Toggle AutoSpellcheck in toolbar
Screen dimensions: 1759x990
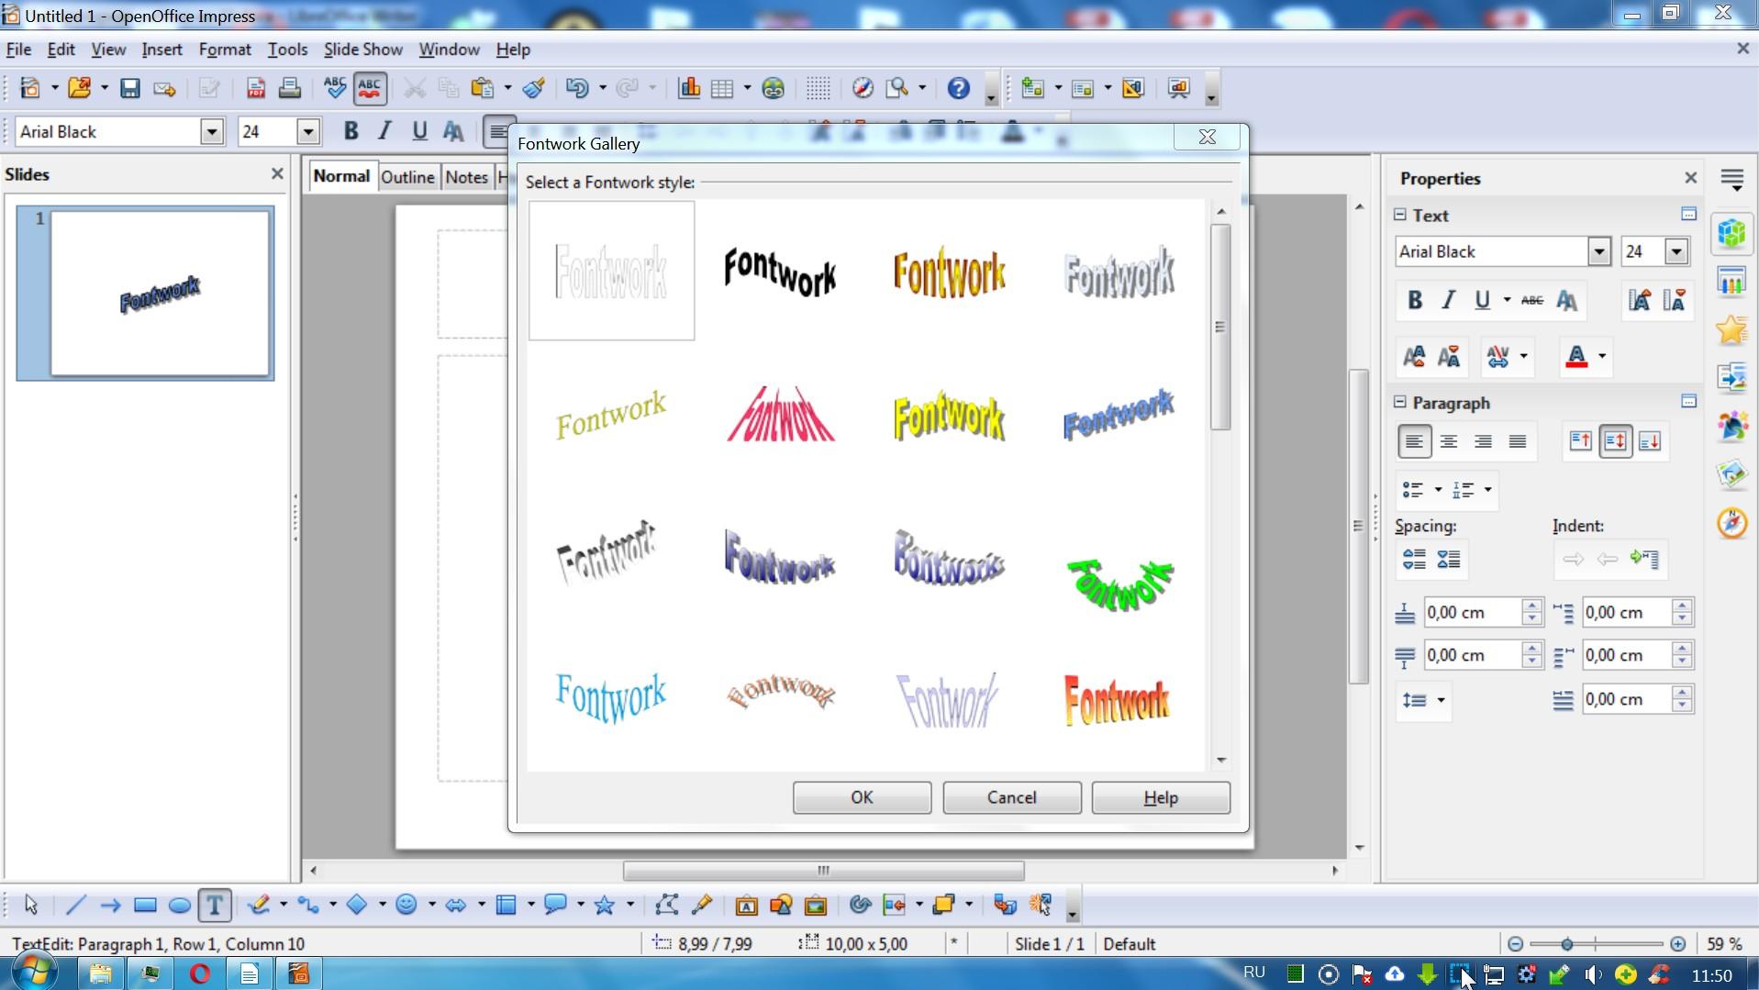[x=369, y=88]
